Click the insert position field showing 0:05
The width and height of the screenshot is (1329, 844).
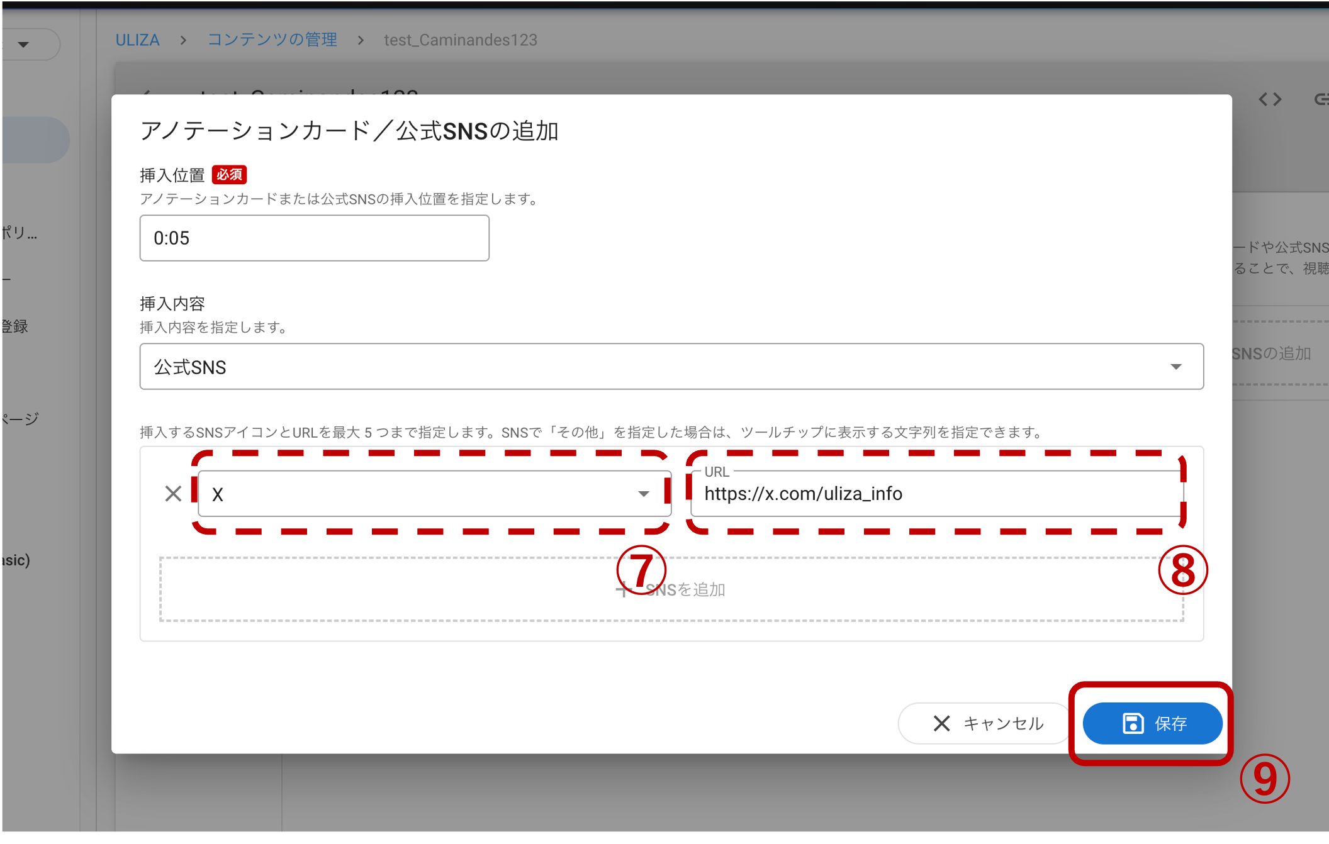coord(314,238)
